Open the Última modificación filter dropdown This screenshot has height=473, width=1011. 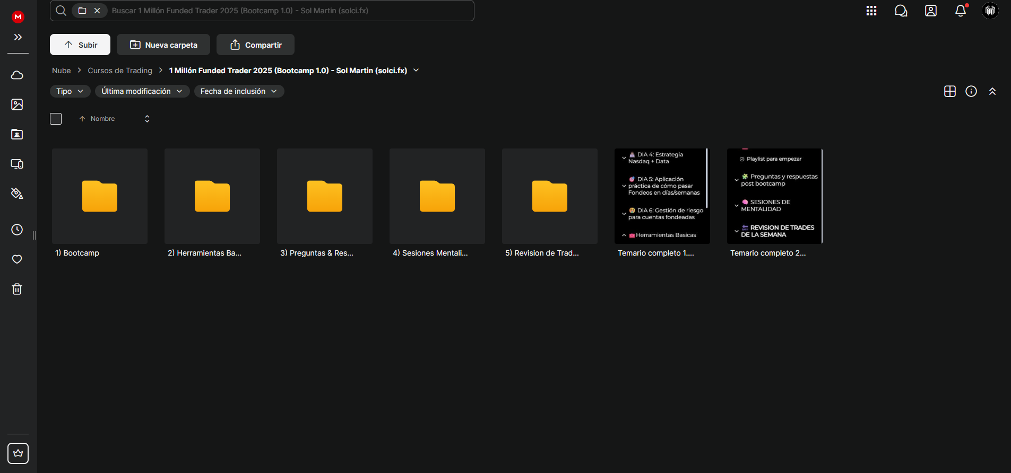(x=142, y=91)
